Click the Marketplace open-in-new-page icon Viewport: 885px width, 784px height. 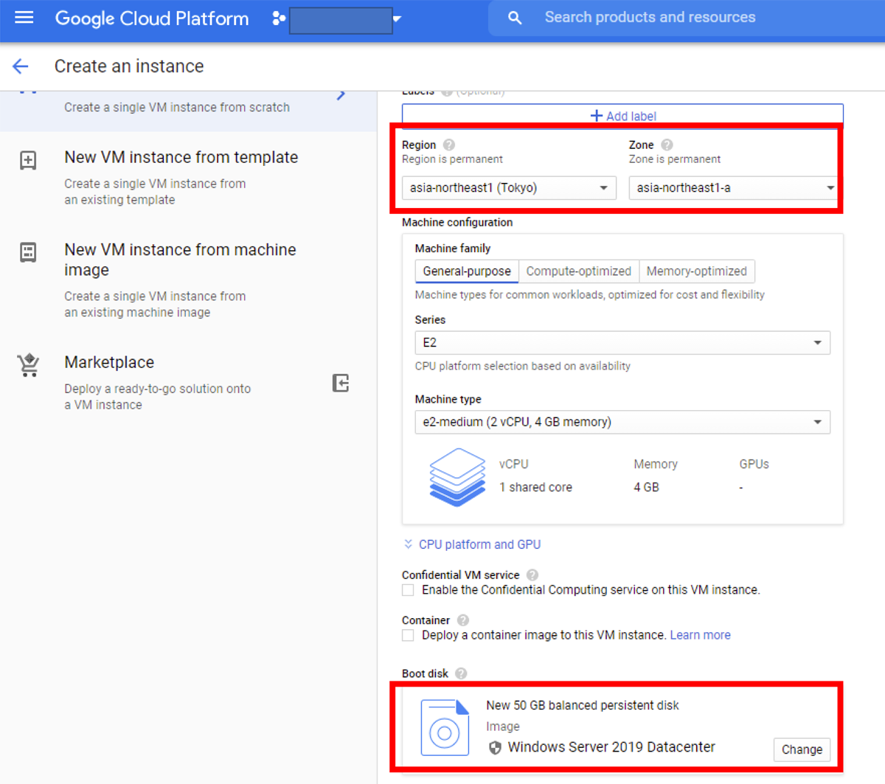(x=340, y=384)
